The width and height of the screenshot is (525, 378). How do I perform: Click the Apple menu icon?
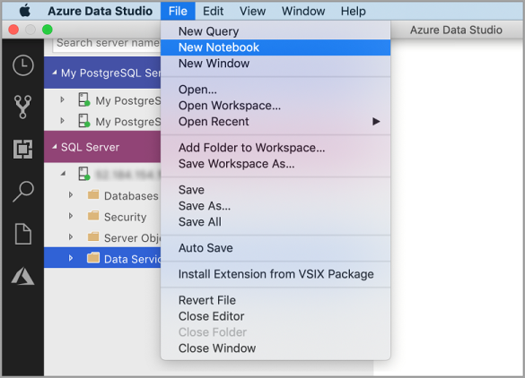[x=25, y=11]
